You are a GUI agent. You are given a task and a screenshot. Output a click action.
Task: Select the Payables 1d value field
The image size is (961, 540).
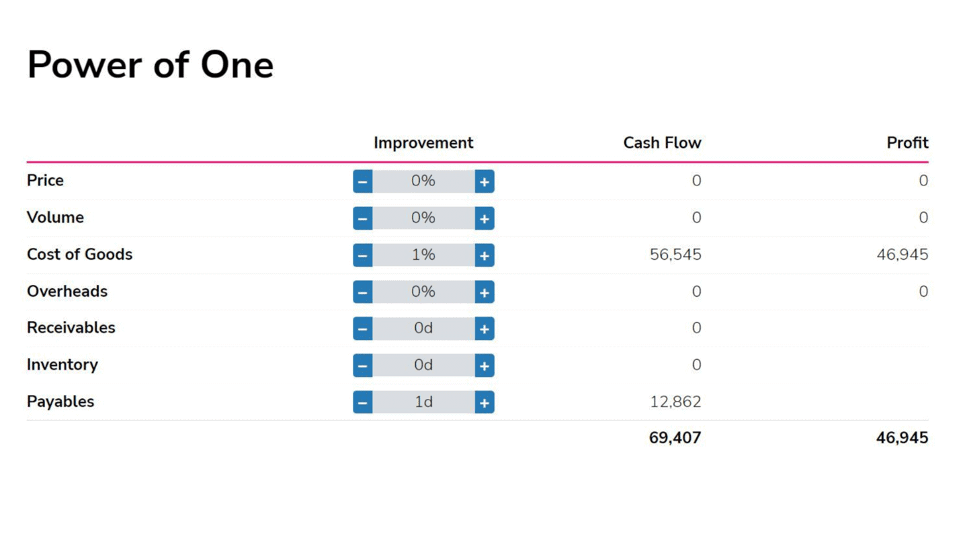point(424,402)
